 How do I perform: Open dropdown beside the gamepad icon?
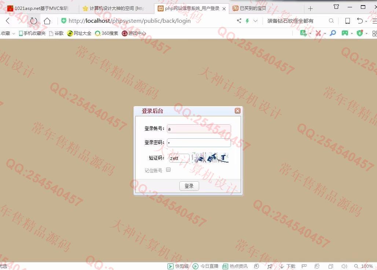[x=352, y=33]
